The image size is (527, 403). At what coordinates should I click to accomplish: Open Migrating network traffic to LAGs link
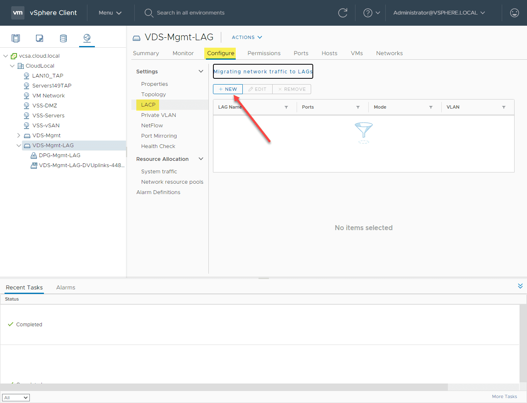click(263, 71)
